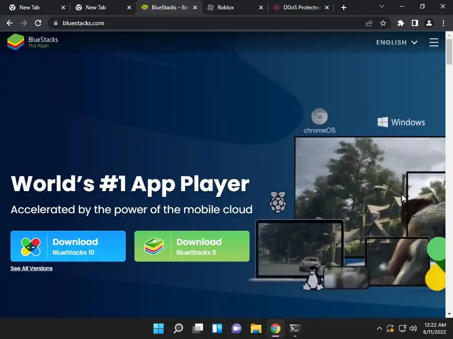Screen dimensions: 453x339
Task: View site information via lock icon
Action: [x=55, y=23]
